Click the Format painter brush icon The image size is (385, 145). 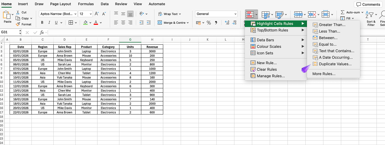[18, 24]
